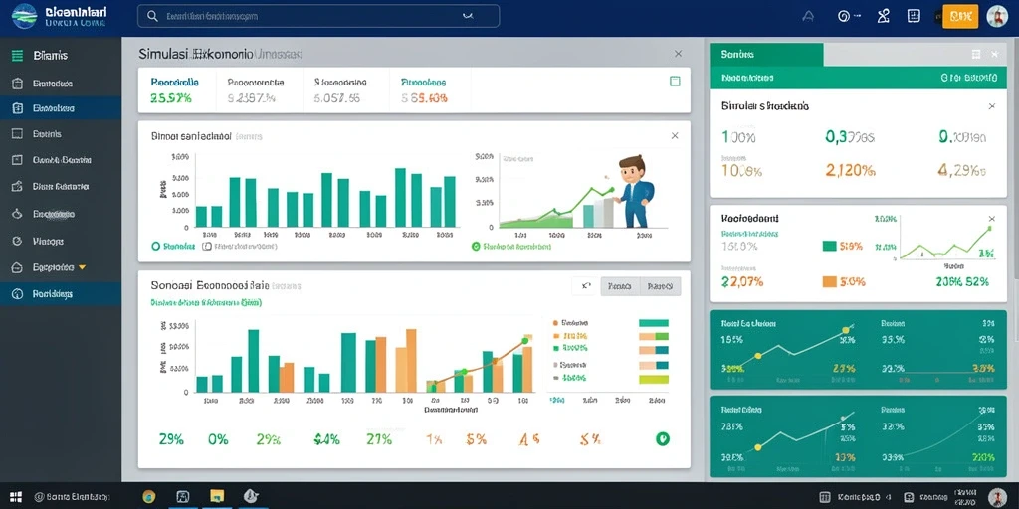Click the 4,29% orange value

coord(962,171)
